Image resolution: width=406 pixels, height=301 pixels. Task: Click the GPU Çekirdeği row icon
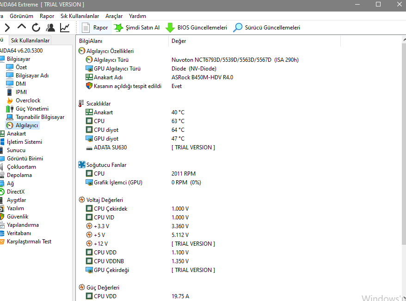[x=89, y=270]
